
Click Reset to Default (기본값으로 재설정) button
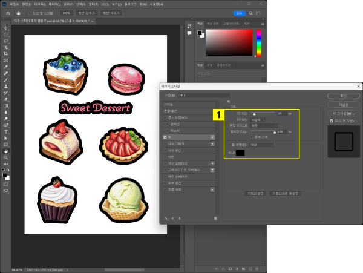[x=285, y=193]
